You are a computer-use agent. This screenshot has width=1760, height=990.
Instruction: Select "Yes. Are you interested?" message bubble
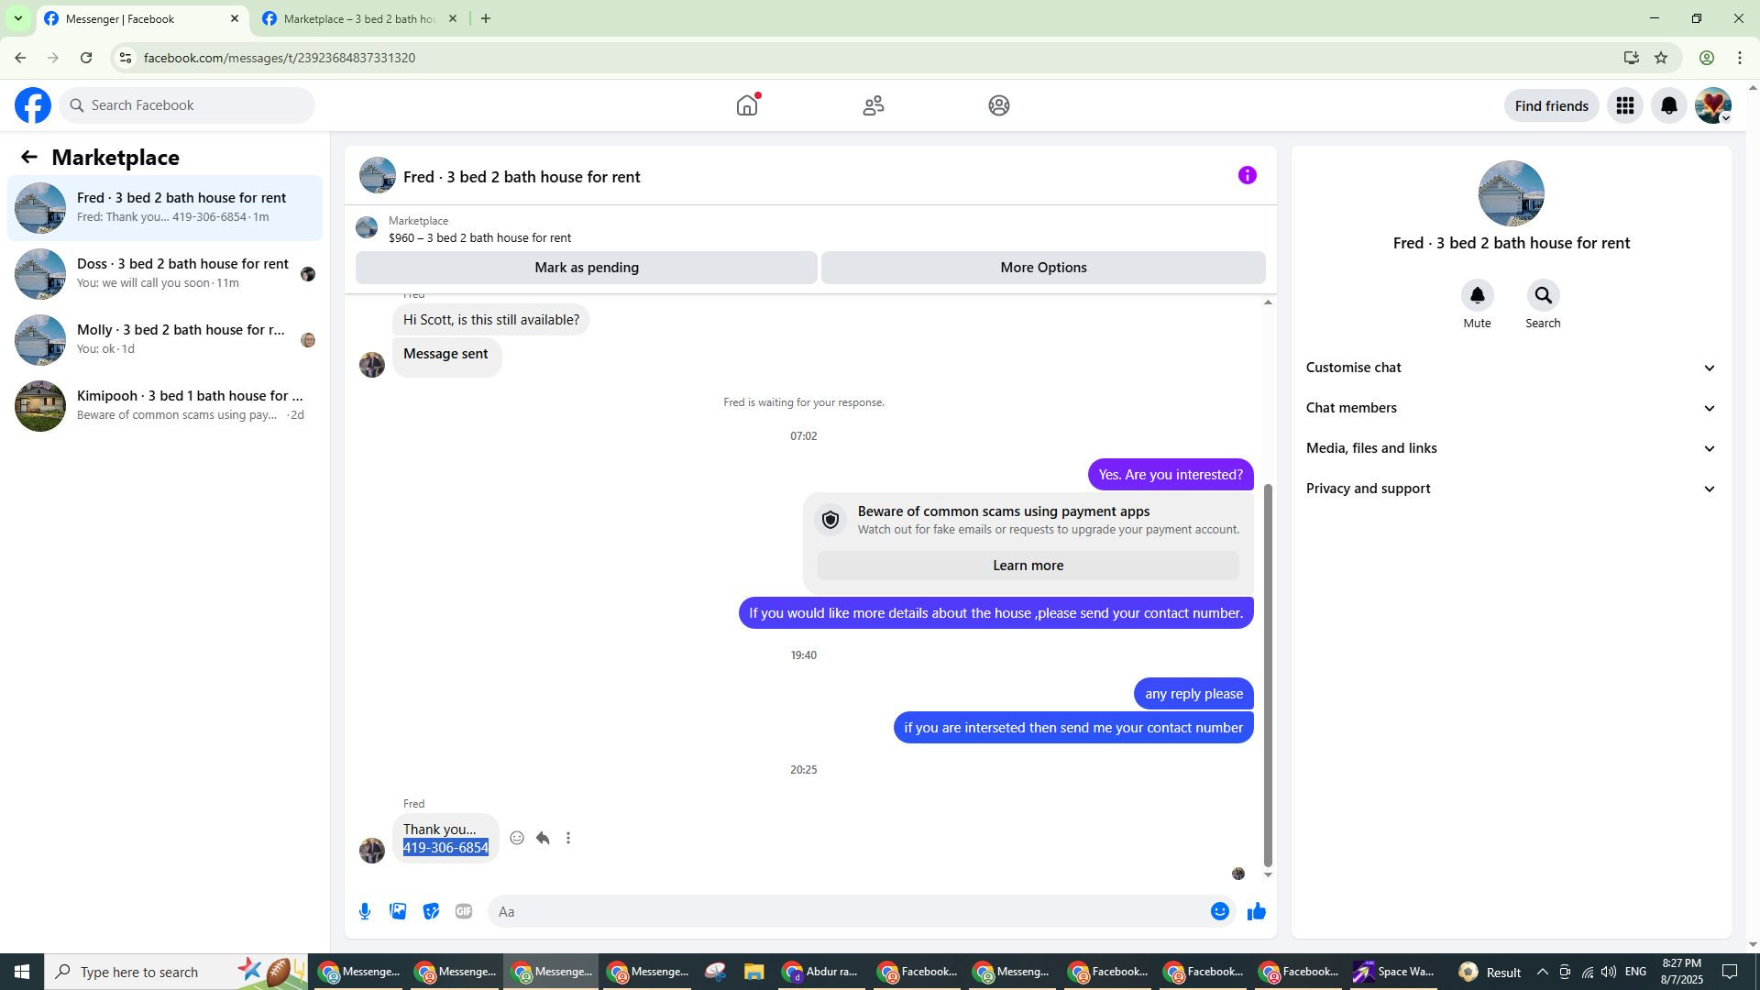[x=1171, y=475]
